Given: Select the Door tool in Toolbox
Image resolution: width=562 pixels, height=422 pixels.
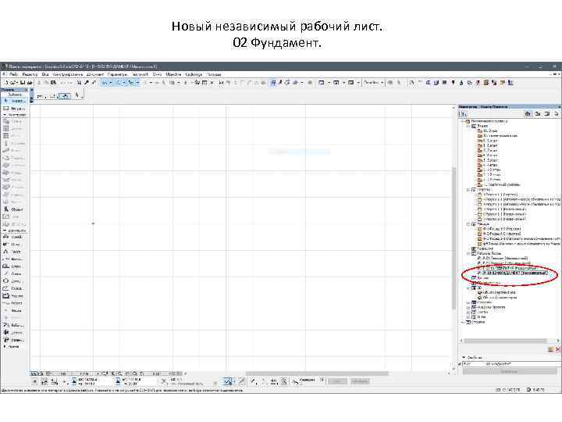Looking at the screenshot, I should [x=14, y=128].
